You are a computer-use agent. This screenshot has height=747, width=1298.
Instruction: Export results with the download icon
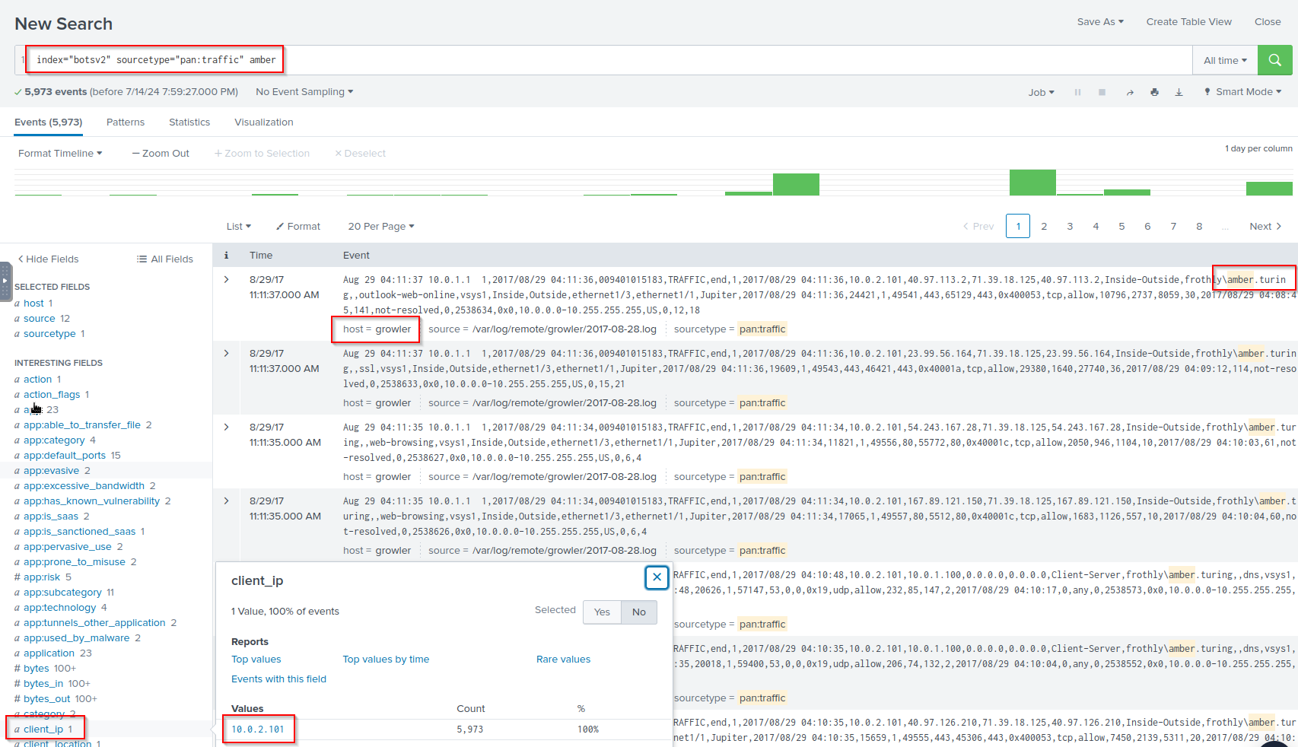1179,92
